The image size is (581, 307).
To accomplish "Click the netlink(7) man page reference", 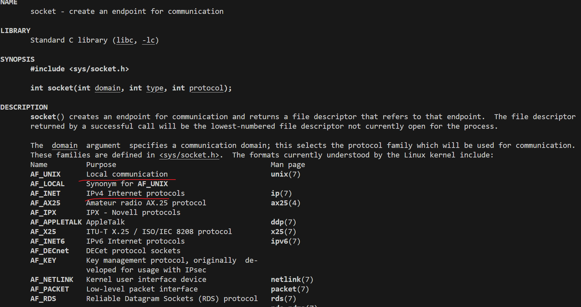I will pos(292,280).
